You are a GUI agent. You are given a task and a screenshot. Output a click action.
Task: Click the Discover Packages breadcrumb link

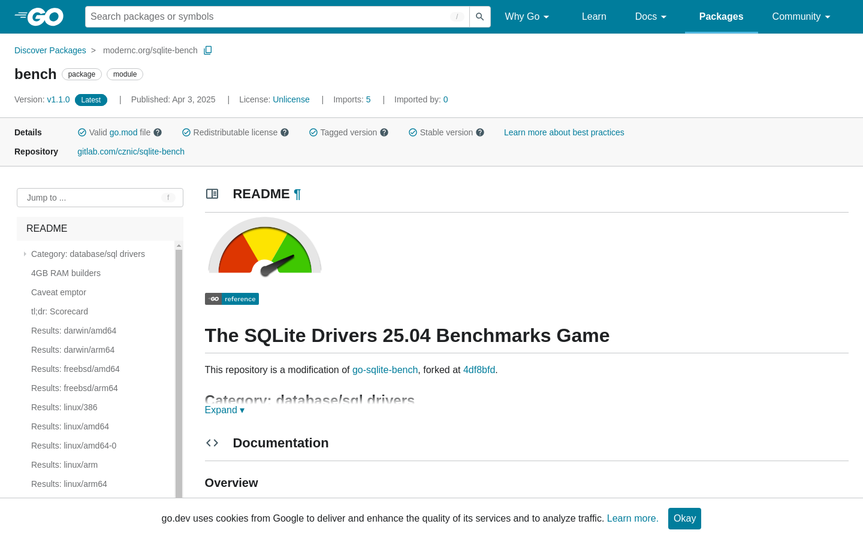(x=50, y=50)
